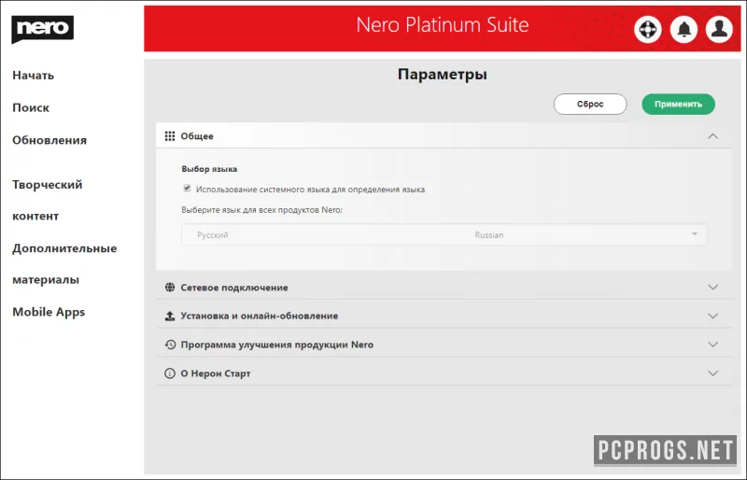Click the Выберите язык для всех продуктов label

pyautogui.click(x=261, y=210)
